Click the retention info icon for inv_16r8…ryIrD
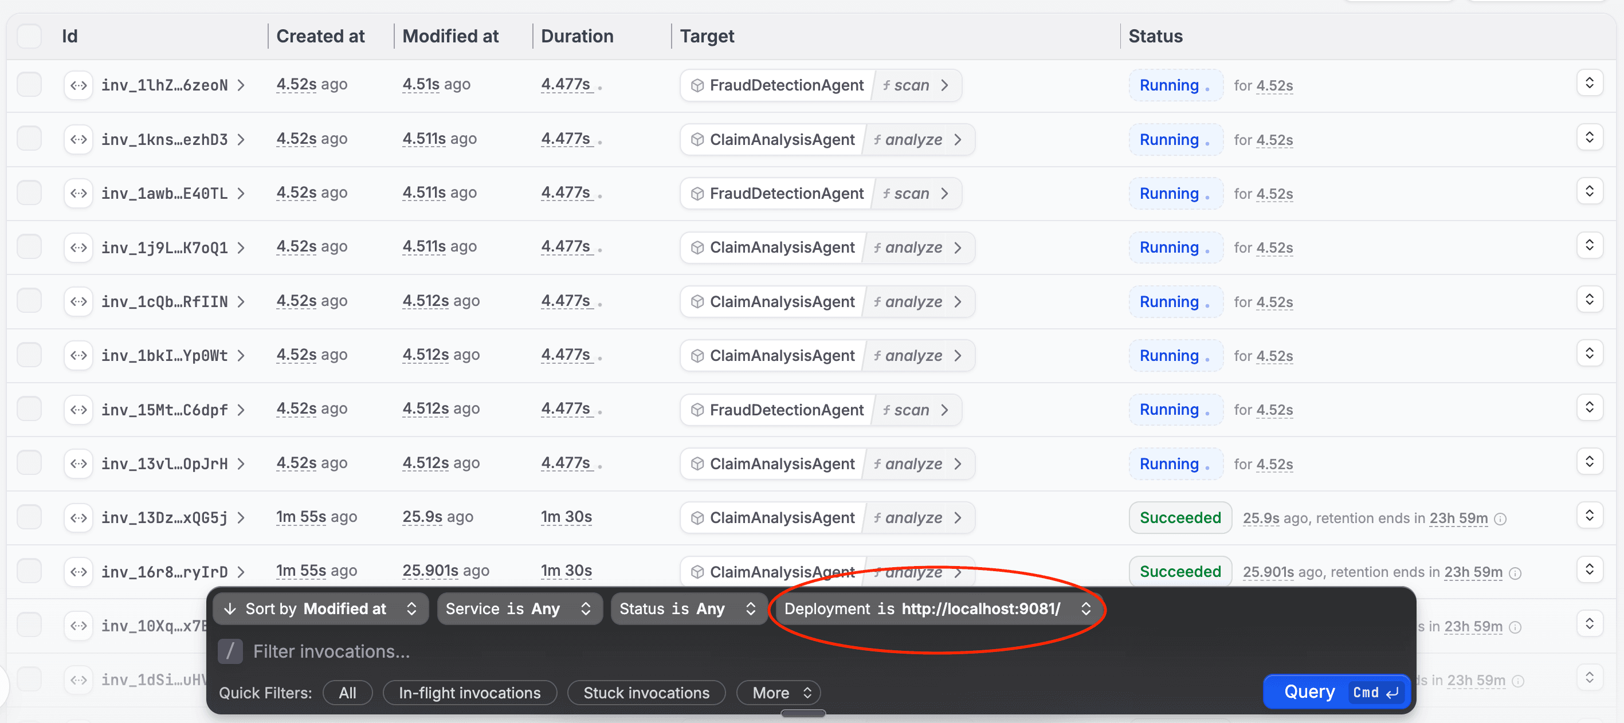The height and width of the screenshot is (723, 1624). coord(1516,573)
